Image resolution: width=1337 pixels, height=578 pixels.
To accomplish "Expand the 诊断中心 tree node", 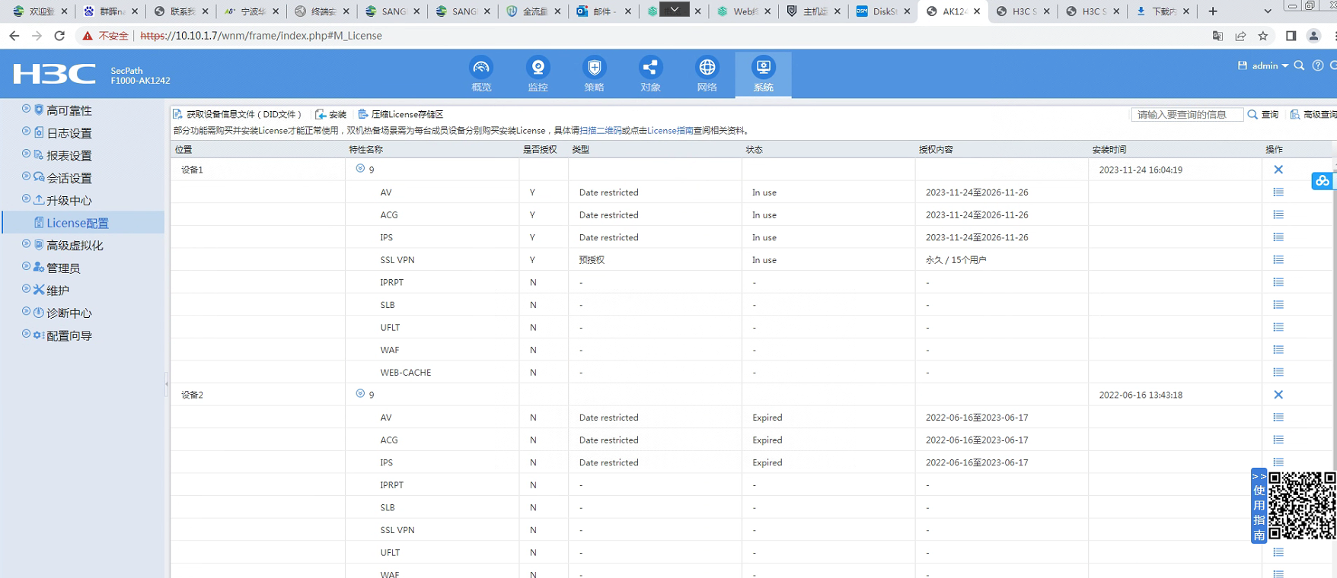I will [x=27, y=312].
